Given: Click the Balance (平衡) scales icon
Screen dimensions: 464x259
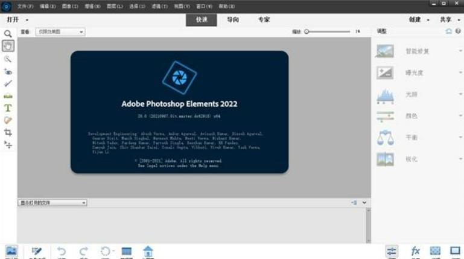Looking at the screenshot, I should 385,138.
